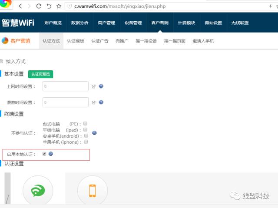Viewport: 278px width, 208px height.
Task: Open the 设备管理 menu in top navigation
Action: pos(133,23)
